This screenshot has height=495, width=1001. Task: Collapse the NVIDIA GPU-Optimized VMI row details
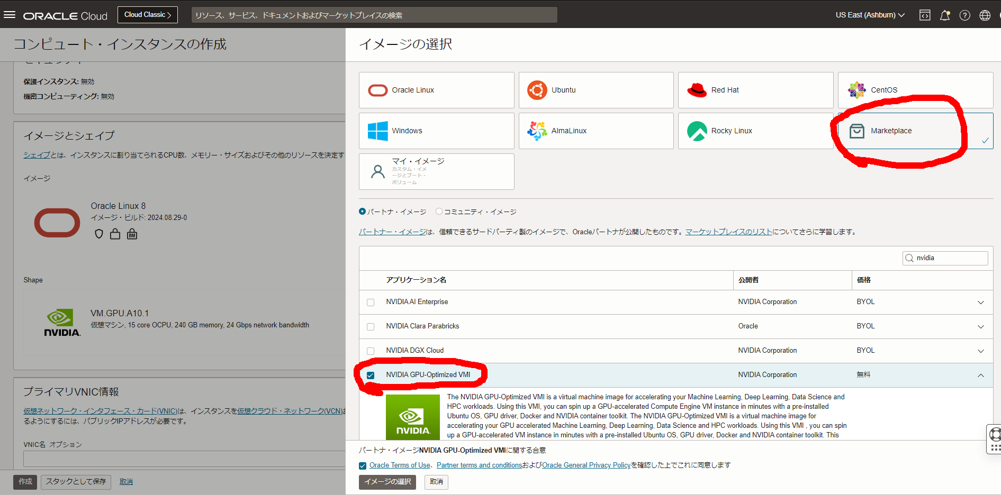click(981, 375)
